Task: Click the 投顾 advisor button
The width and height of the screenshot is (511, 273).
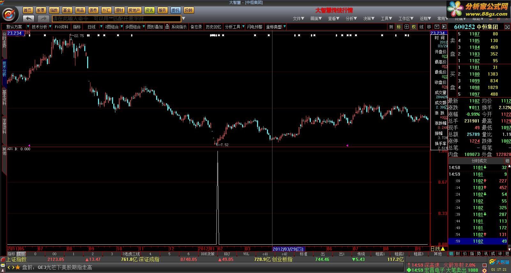Action: pyautogui.click(x=189, y=10)
